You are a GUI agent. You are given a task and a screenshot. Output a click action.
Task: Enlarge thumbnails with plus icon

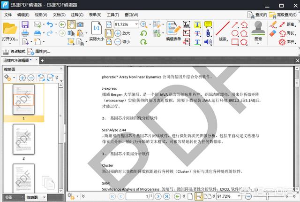coord(22,78)
